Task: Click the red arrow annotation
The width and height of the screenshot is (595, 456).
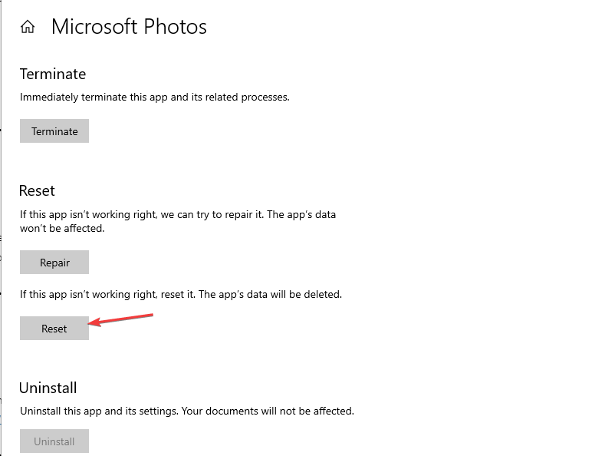Action: [x=120, y=319]
